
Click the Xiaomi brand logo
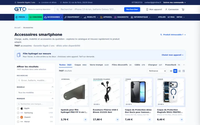22,117
